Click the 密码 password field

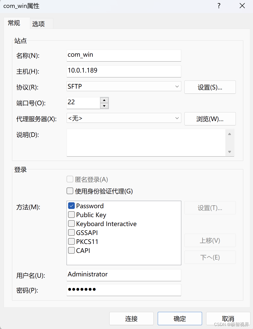coord(124,290)
